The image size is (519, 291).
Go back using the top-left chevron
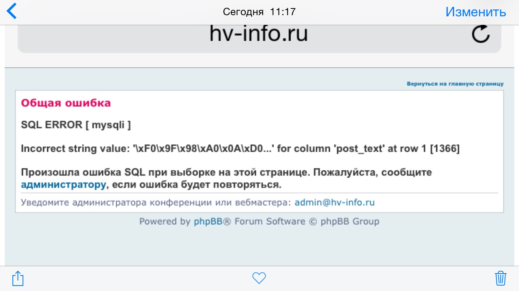coord(12,11)
